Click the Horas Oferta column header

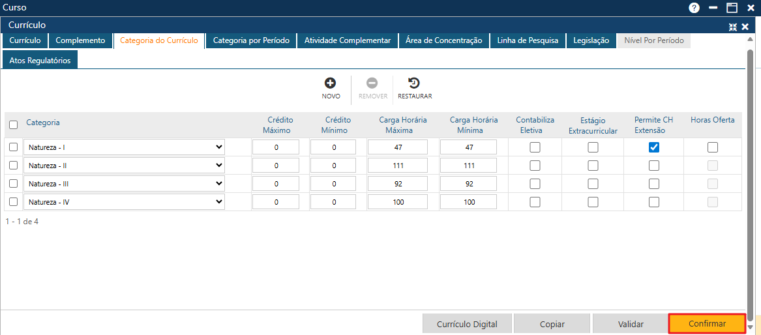click(x=713, y=120)
